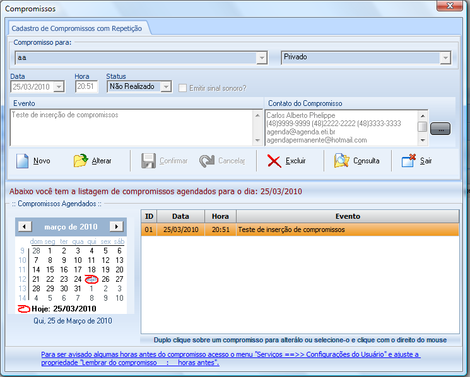Image resolution: width=470 pixels, height=377 pixels.
Task: Select day 31 in the calendar
Action: (78, 289)
